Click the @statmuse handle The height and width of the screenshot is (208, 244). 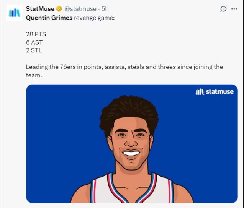click(81, 9)
